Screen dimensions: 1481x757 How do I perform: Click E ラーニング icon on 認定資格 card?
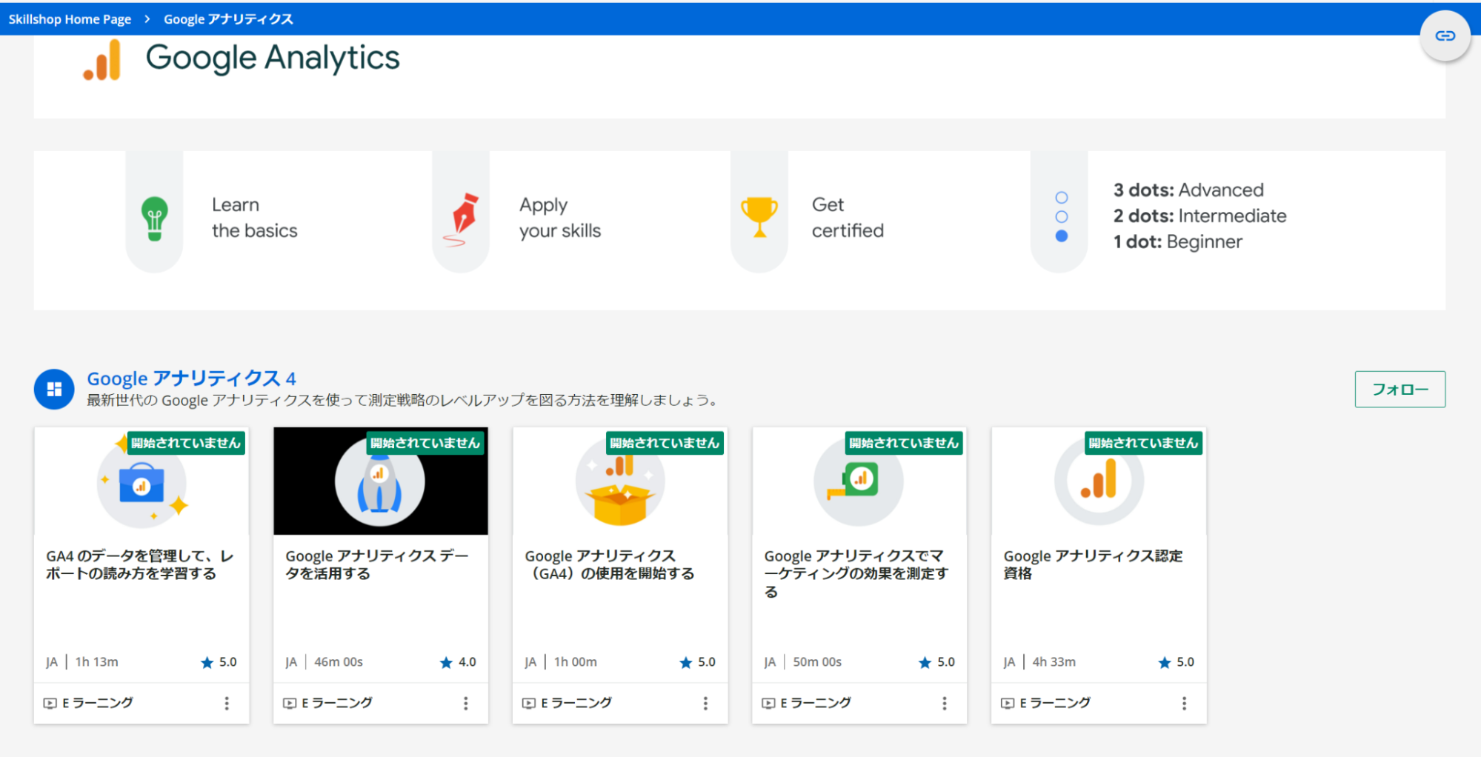tap(1008, 703)
